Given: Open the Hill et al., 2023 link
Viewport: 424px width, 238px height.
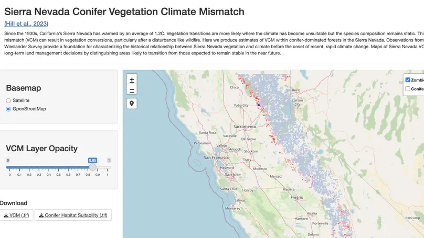Looking at the screenshot, I should coord(26,24).
